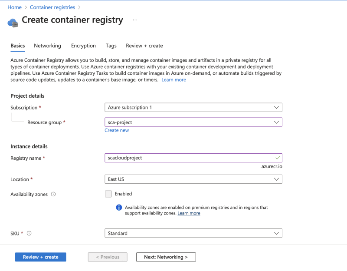
Task: Click Create new resource group link
Action: point(117,130)
